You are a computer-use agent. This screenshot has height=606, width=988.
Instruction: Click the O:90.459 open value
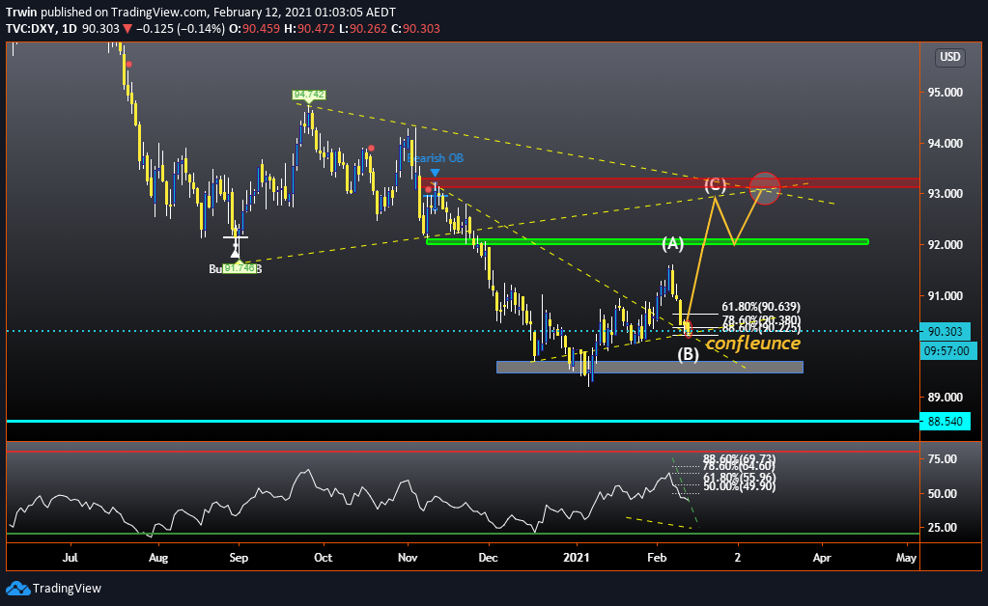point(254,29)
